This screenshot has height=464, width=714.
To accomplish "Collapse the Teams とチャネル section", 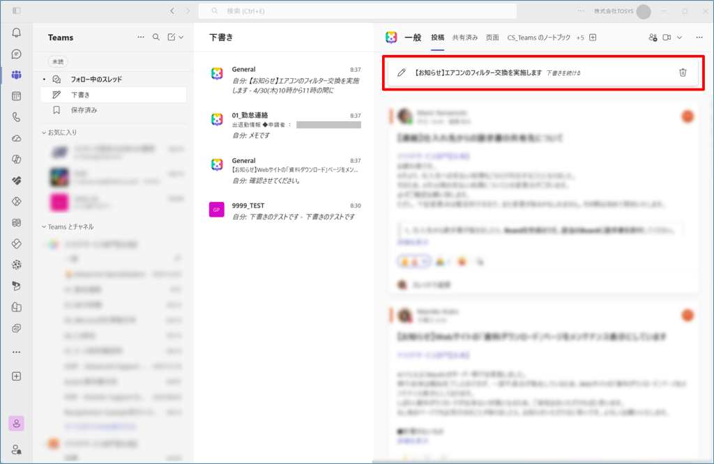I will [45, 227].
